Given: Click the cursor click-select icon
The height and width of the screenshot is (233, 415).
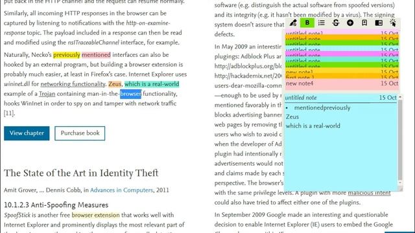Looking at the screenshot, I should 393,23.
